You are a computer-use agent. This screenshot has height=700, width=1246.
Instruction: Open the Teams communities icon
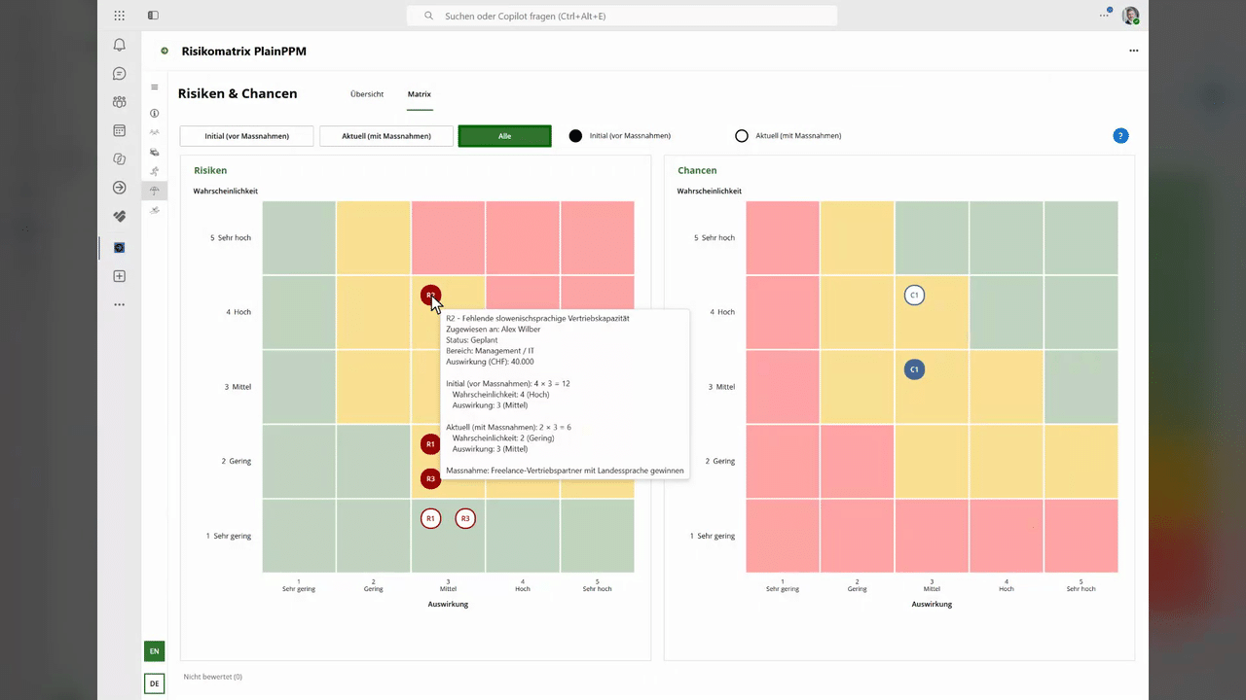(120, 101)
